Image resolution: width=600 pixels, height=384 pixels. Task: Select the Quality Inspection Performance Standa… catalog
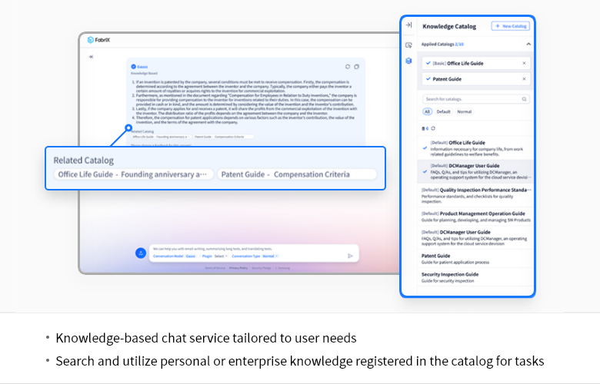475,195
